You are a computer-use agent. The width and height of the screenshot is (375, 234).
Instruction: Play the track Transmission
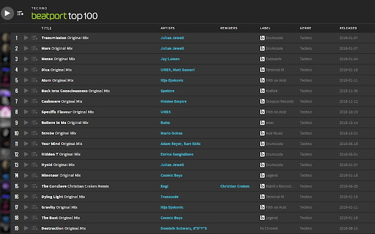pyautogui.click(x=26, y=38)
